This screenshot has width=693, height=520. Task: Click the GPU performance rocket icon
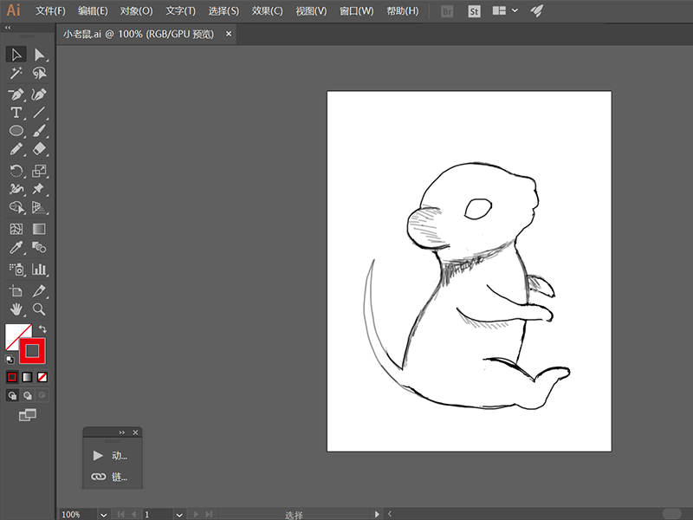[x=537, y=11]
